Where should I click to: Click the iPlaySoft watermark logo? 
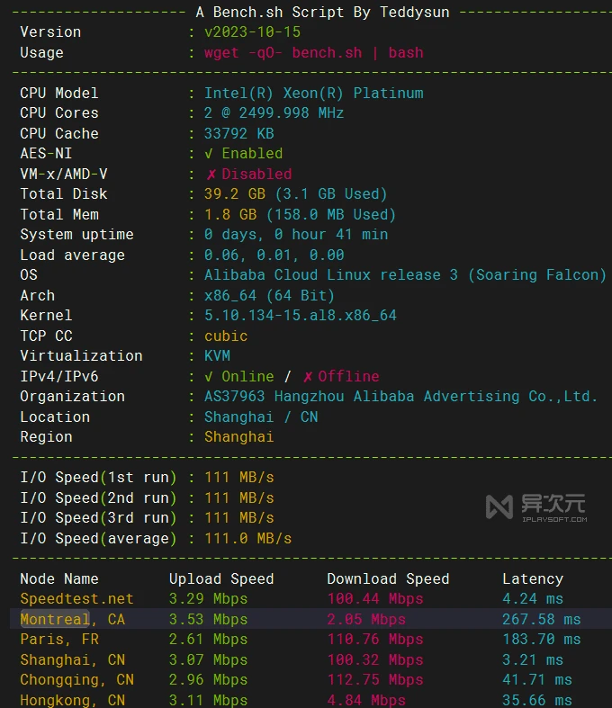(535, 506)
